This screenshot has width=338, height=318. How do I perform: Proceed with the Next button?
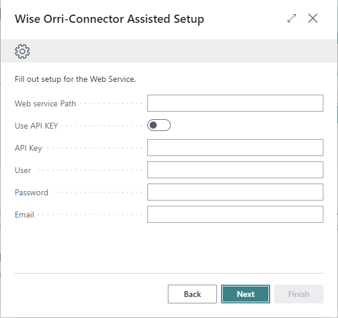click(x=246, y=294)
